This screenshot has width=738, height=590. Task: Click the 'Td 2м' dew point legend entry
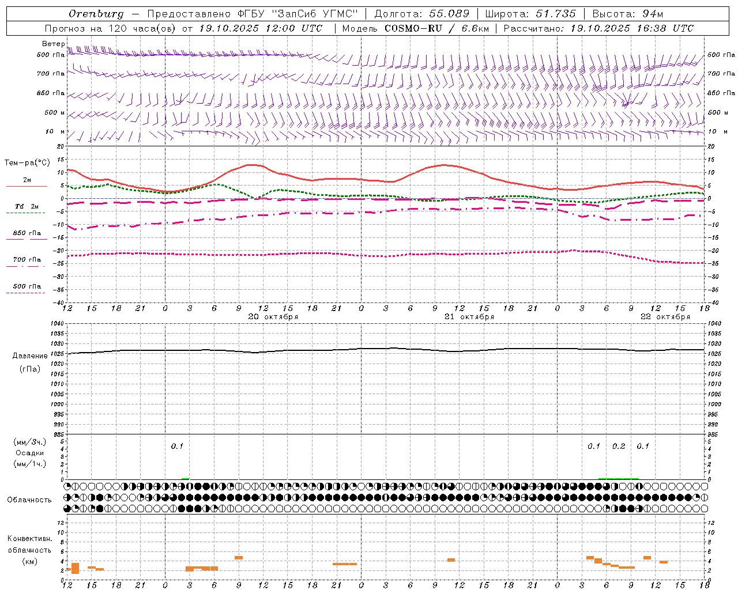pos(27,206)
